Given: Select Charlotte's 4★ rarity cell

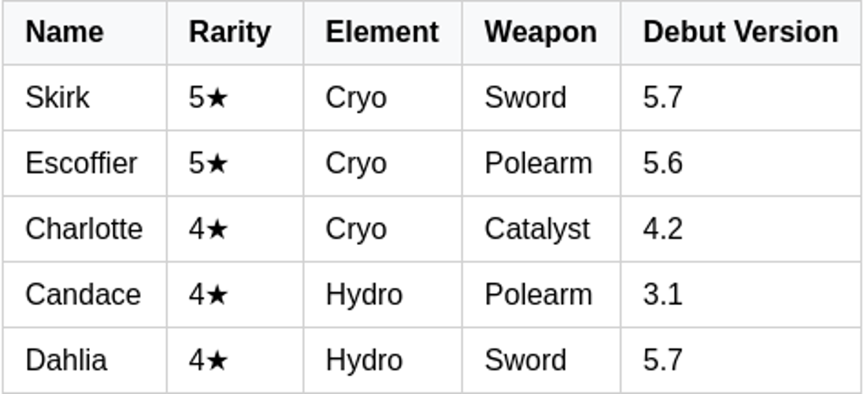Looking at the screenshot, I should click(208, 229).
